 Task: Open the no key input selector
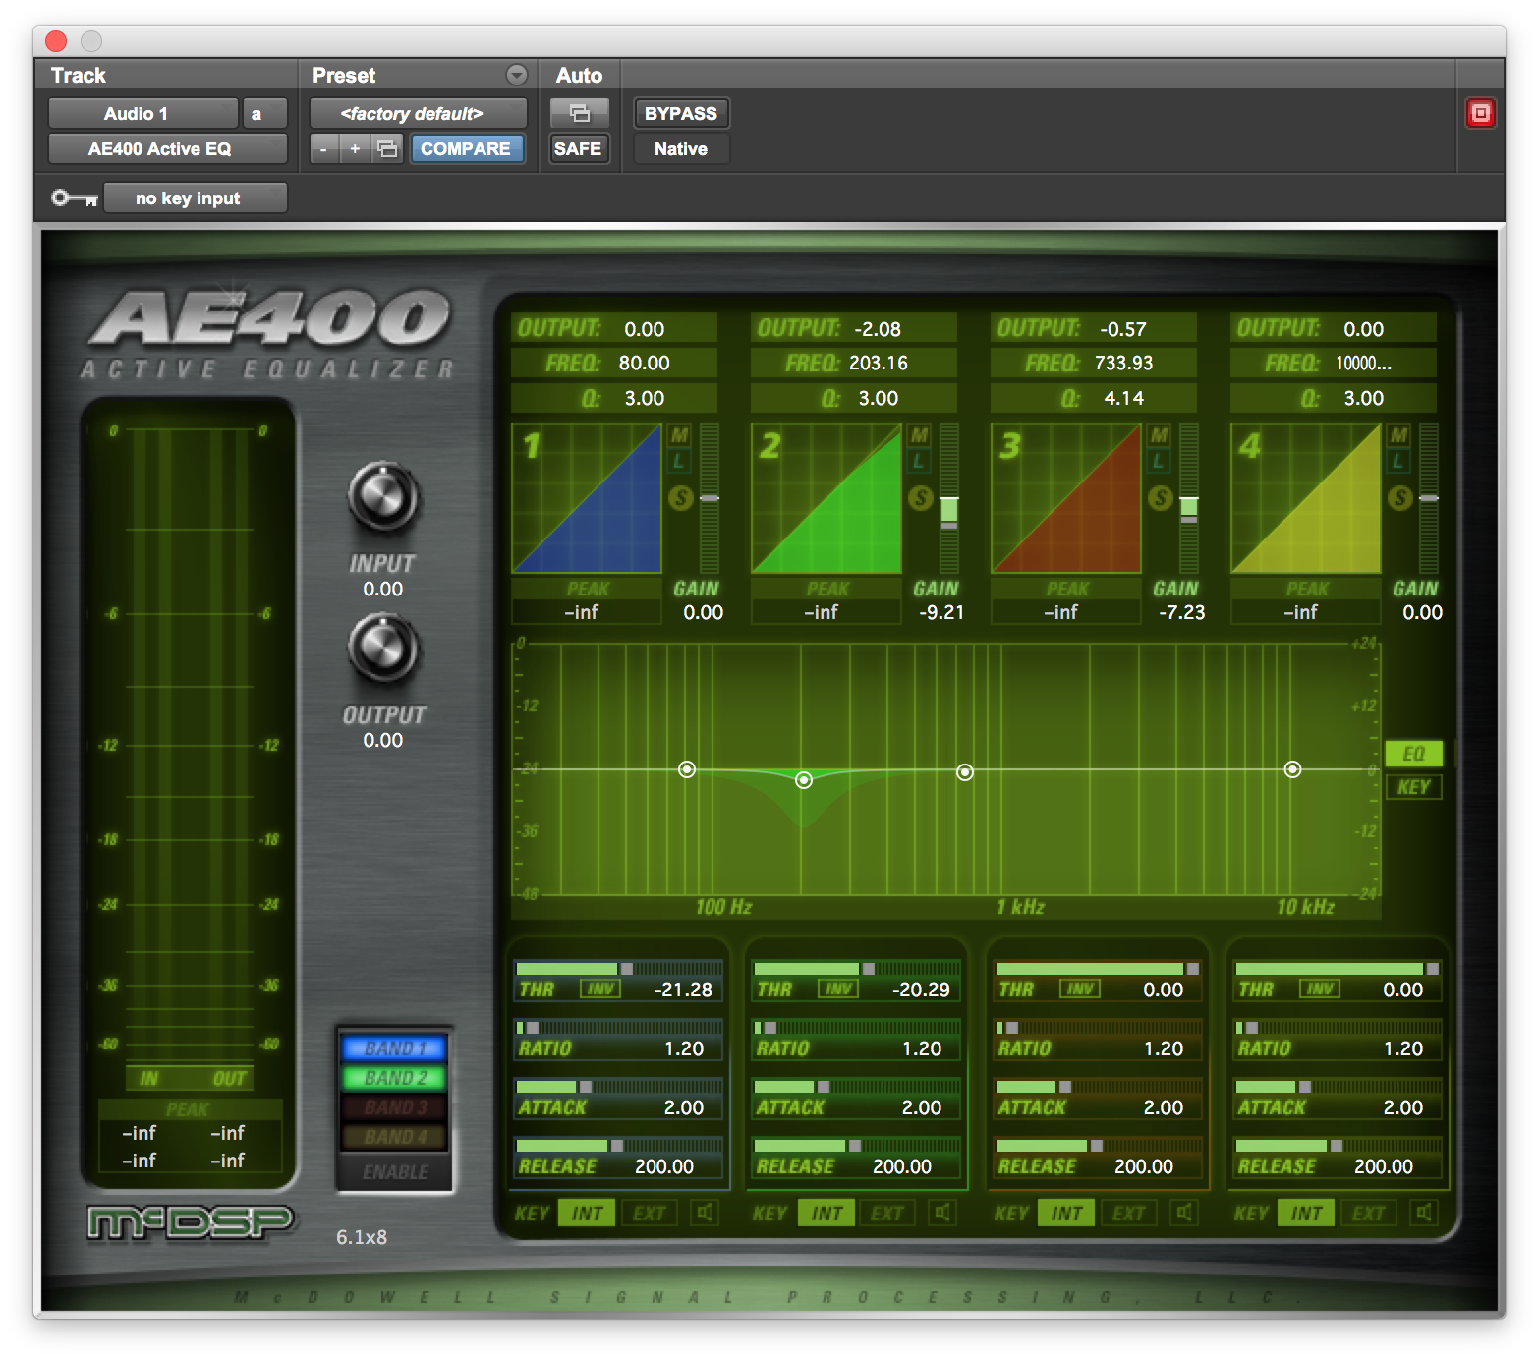click(x=196, y=198)
